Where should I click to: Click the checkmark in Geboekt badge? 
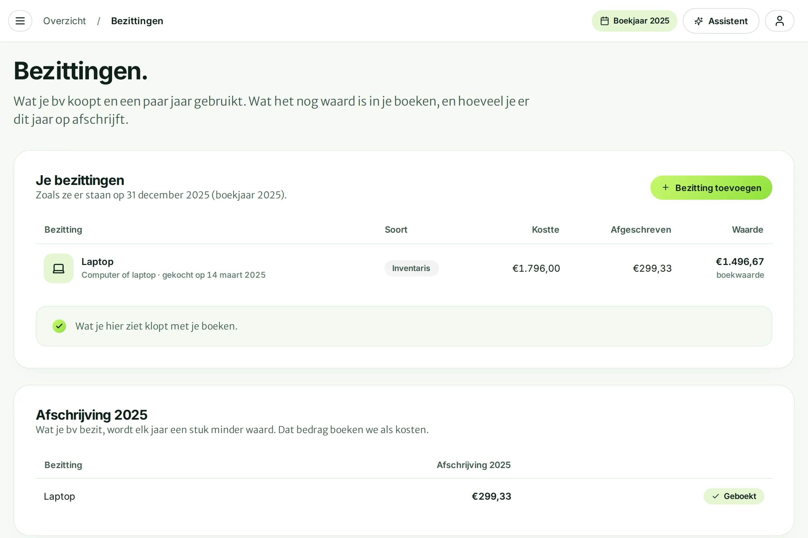click(716, 496)
